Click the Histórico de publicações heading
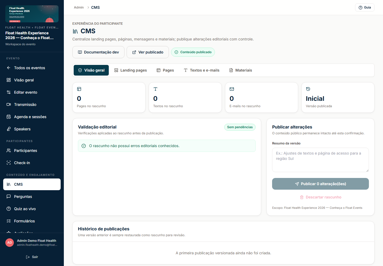 click(104, 229)
